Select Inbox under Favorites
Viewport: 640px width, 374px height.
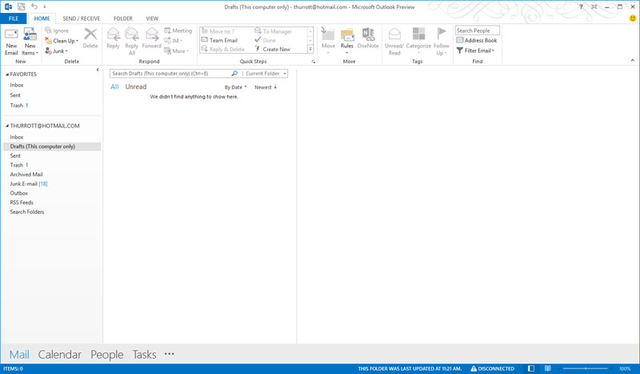pos(17,85)
